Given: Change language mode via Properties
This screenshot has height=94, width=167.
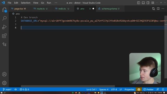Looking at the screenshot, I should [129, 89].
